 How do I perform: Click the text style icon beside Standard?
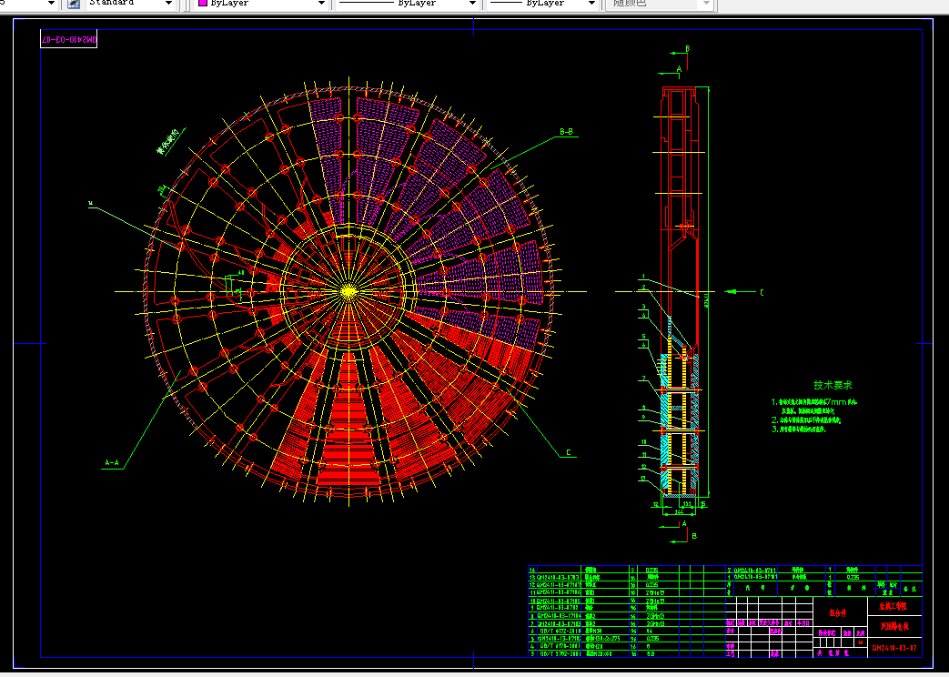coord(73,3)
